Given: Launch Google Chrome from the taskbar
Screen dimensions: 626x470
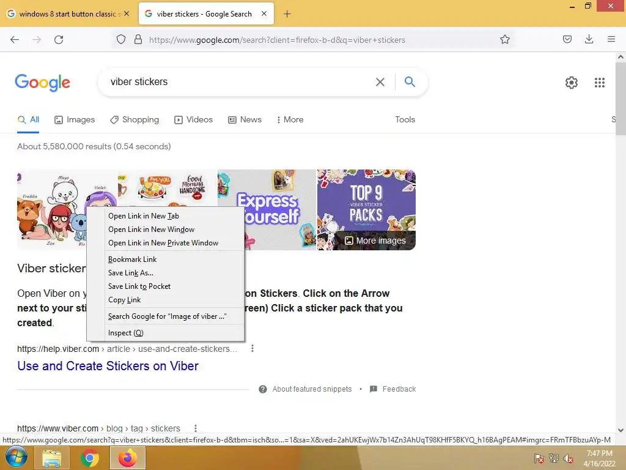Looking at the screenshot, I should pyautogui.click(x=90, y=458).
